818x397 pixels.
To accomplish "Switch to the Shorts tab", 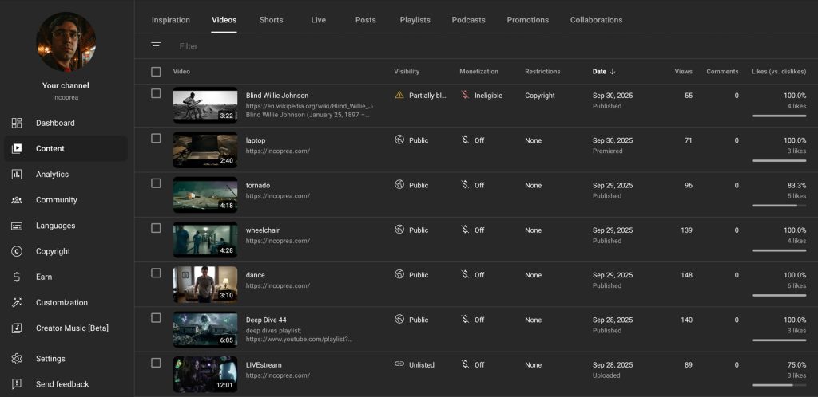I will pos(271,20).
